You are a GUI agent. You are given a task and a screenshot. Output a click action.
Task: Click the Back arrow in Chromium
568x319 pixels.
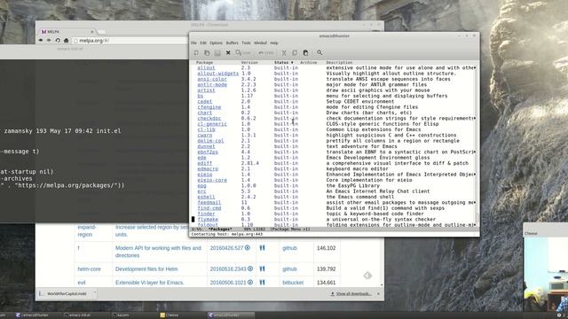point(41,41)
